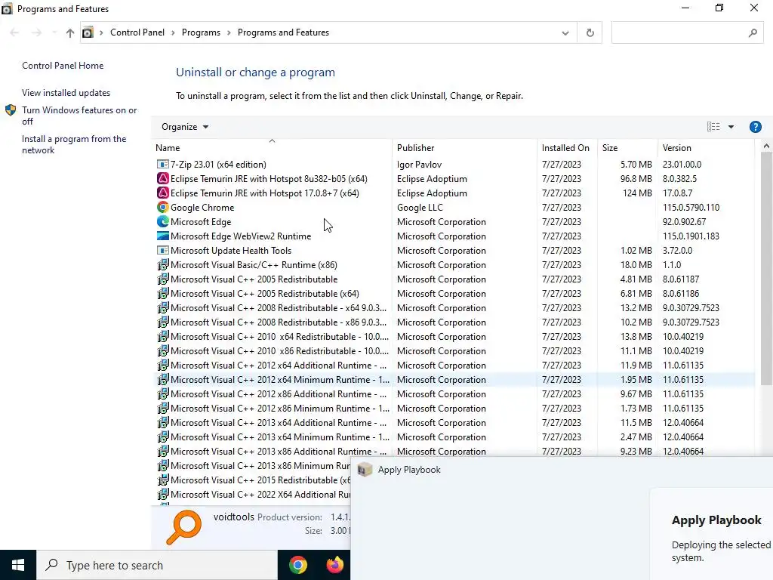The width and height of the screenshot is (773, 580).
Task: Click the Visual C++ 2005 Redistributable (x64) icon
Action: point(163,293)
